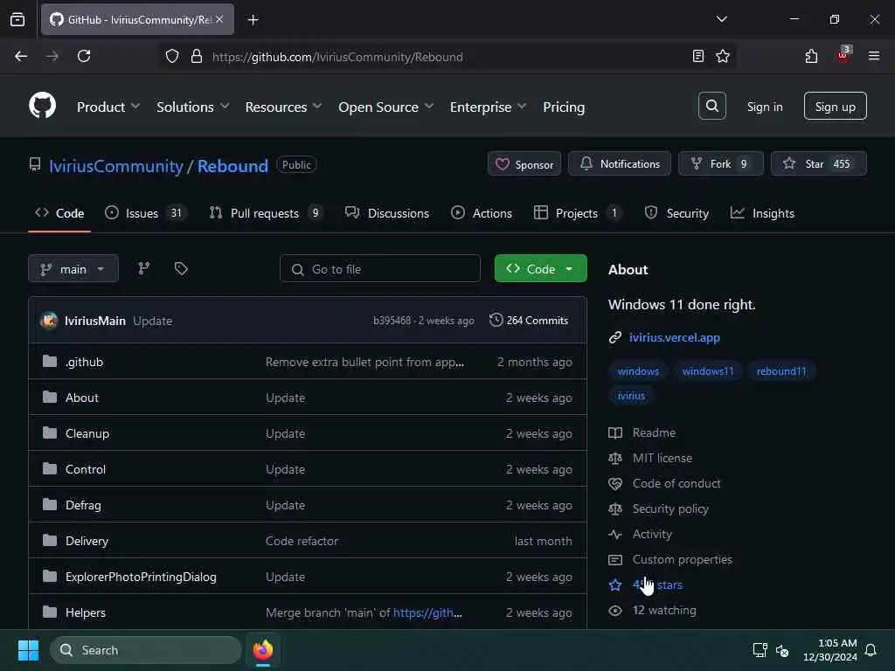Open the MIT license link
This screenshot has width=895, height=671.
(663, 458)
